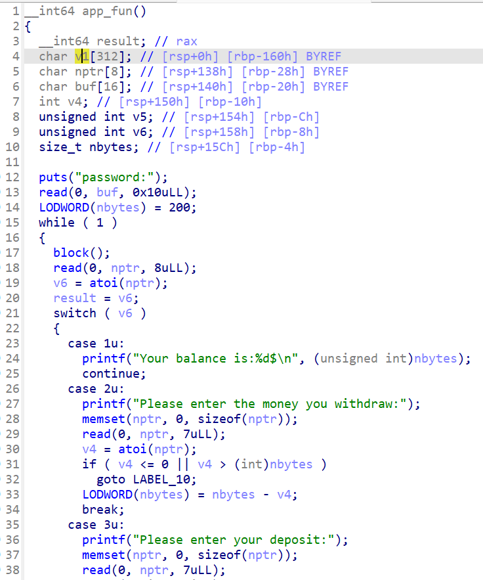Click the 0x10uLL constant
Image resolution: width=483 pixels, height=580 pixels.
[x=158, y=192]
